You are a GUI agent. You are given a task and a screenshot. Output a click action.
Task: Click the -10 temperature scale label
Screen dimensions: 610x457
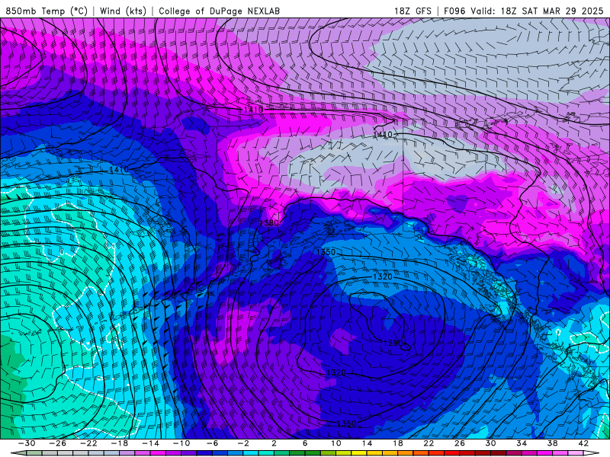point(181,443)
